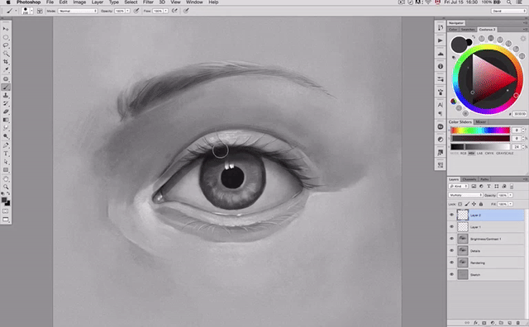Viewport: 529px width, 327px height.
Task: Select the Crop tool
Action: (x=6, y=62)
